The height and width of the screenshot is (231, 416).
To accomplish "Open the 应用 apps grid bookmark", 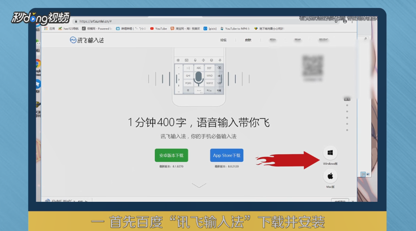I will (x=49, y=28).
